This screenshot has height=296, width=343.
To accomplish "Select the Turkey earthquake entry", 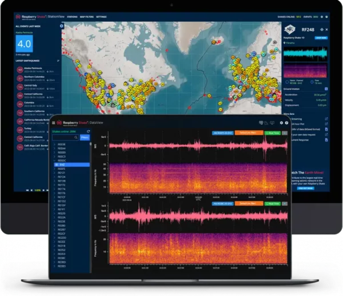I will pyautogui.click(x=33, y=130).
